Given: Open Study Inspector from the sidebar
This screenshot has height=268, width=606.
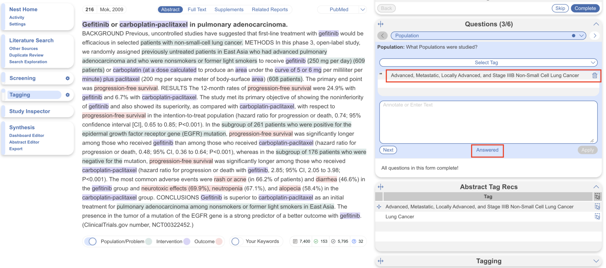Looking at the screenshot, I should click(30, 111).
